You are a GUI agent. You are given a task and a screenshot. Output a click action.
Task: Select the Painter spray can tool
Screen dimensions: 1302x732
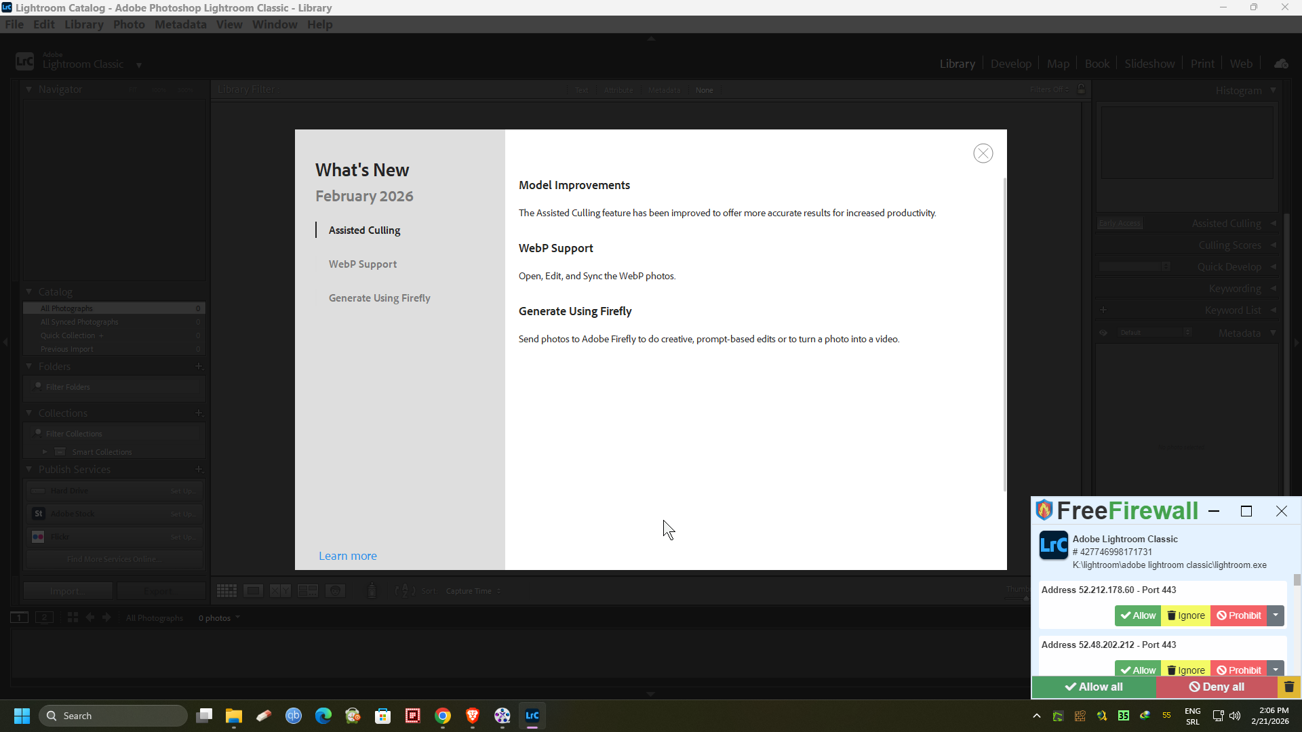[372, 591]
